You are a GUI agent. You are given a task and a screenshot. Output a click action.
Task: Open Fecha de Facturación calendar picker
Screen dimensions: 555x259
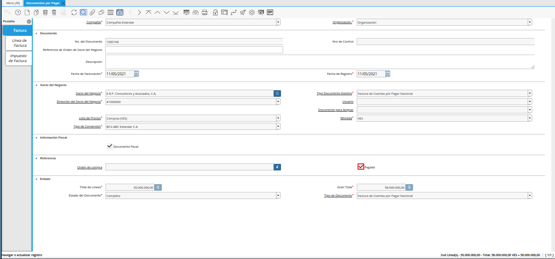point(137,74)
